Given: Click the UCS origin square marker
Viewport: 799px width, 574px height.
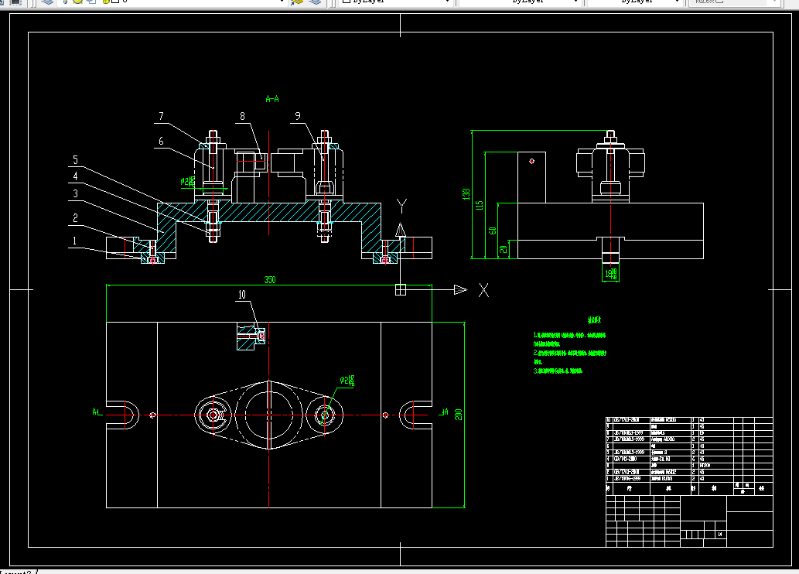Looking at the screenshot, I should coord(401,289).
